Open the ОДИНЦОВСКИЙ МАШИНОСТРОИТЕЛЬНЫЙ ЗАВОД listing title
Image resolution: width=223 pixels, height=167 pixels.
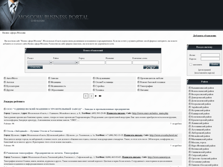pyautogui.click(x=68, y=109)
